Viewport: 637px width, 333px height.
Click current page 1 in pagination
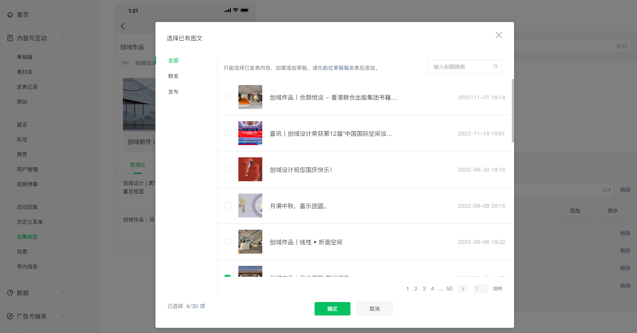point(408,289)
